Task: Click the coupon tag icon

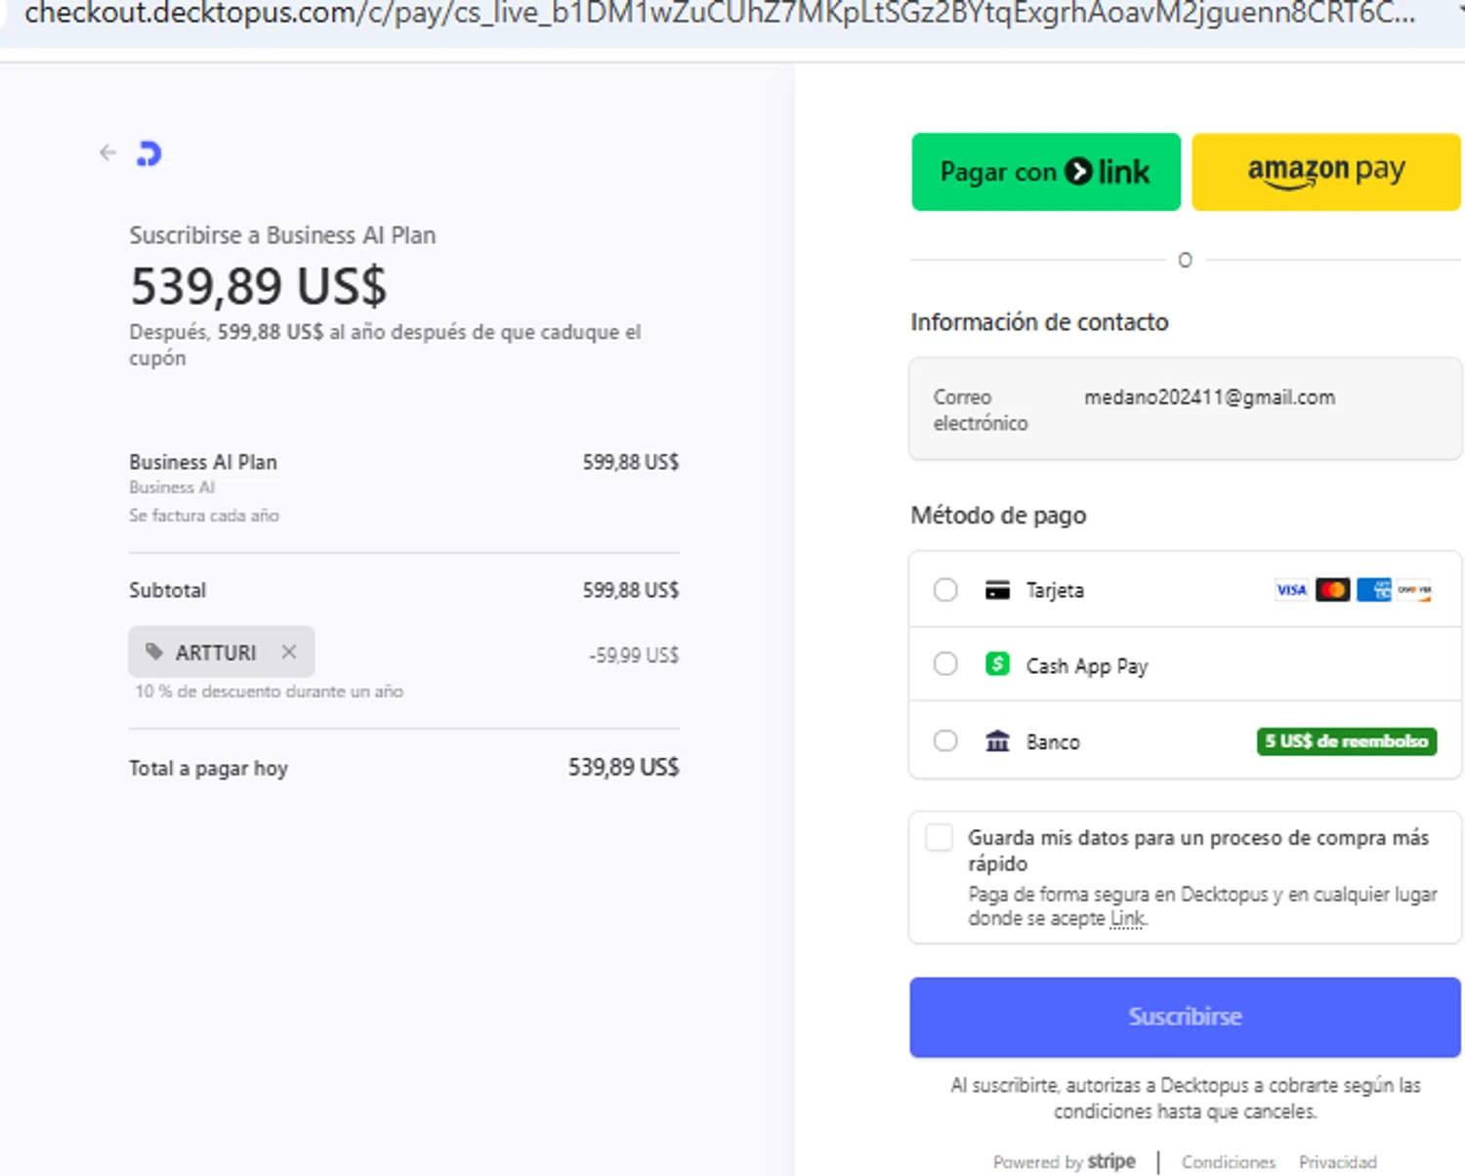Action: tap(154, 651)
